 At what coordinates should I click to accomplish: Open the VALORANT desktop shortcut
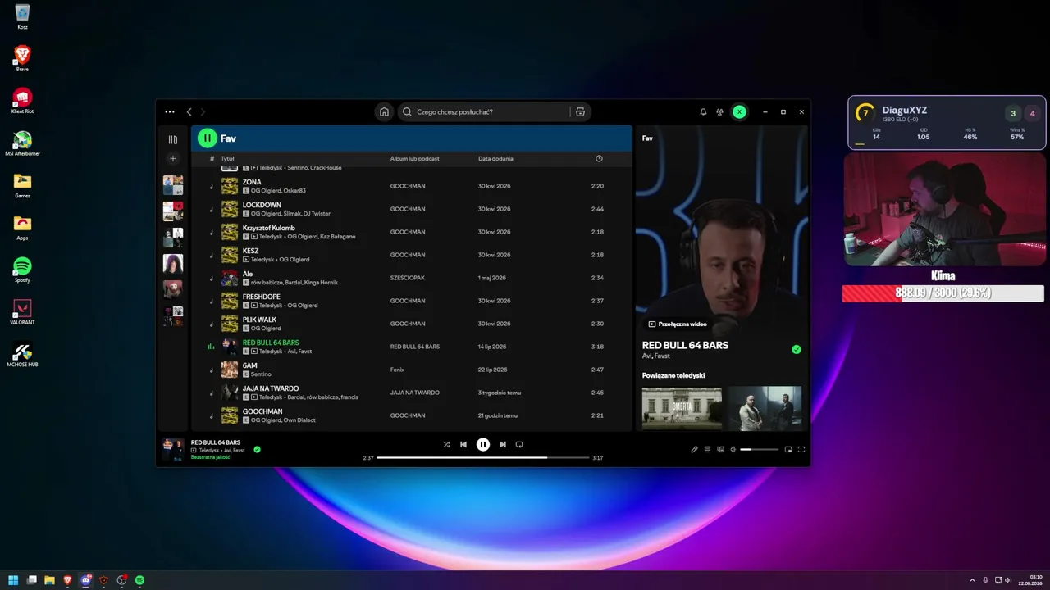pyautogui.click(x=22, y=311)
